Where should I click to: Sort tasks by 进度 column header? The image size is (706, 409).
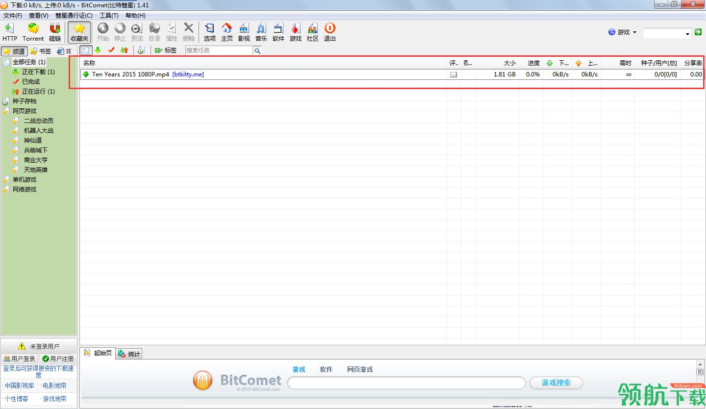point(531,63)
